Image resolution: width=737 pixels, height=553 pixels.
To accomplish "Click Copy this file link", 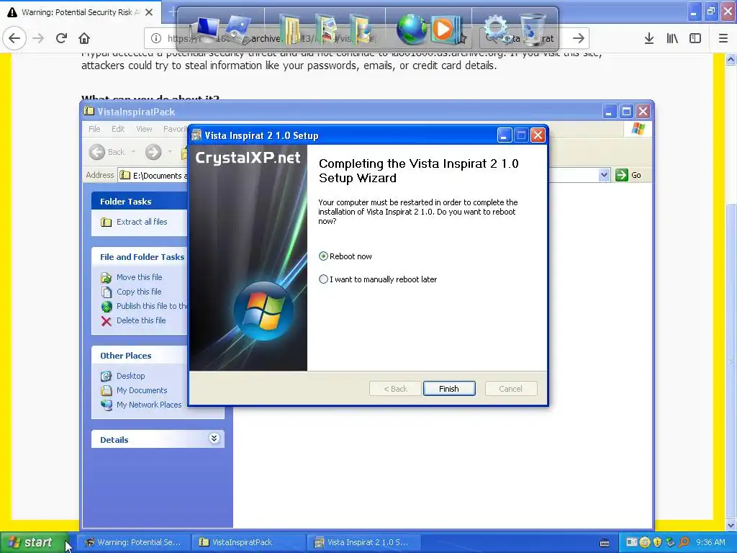I will click(139, 292).
